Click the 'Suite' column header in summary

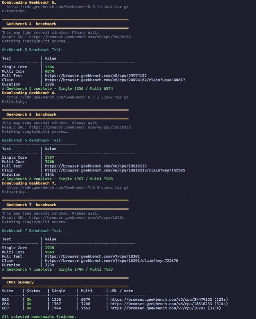tap(8, 291)
